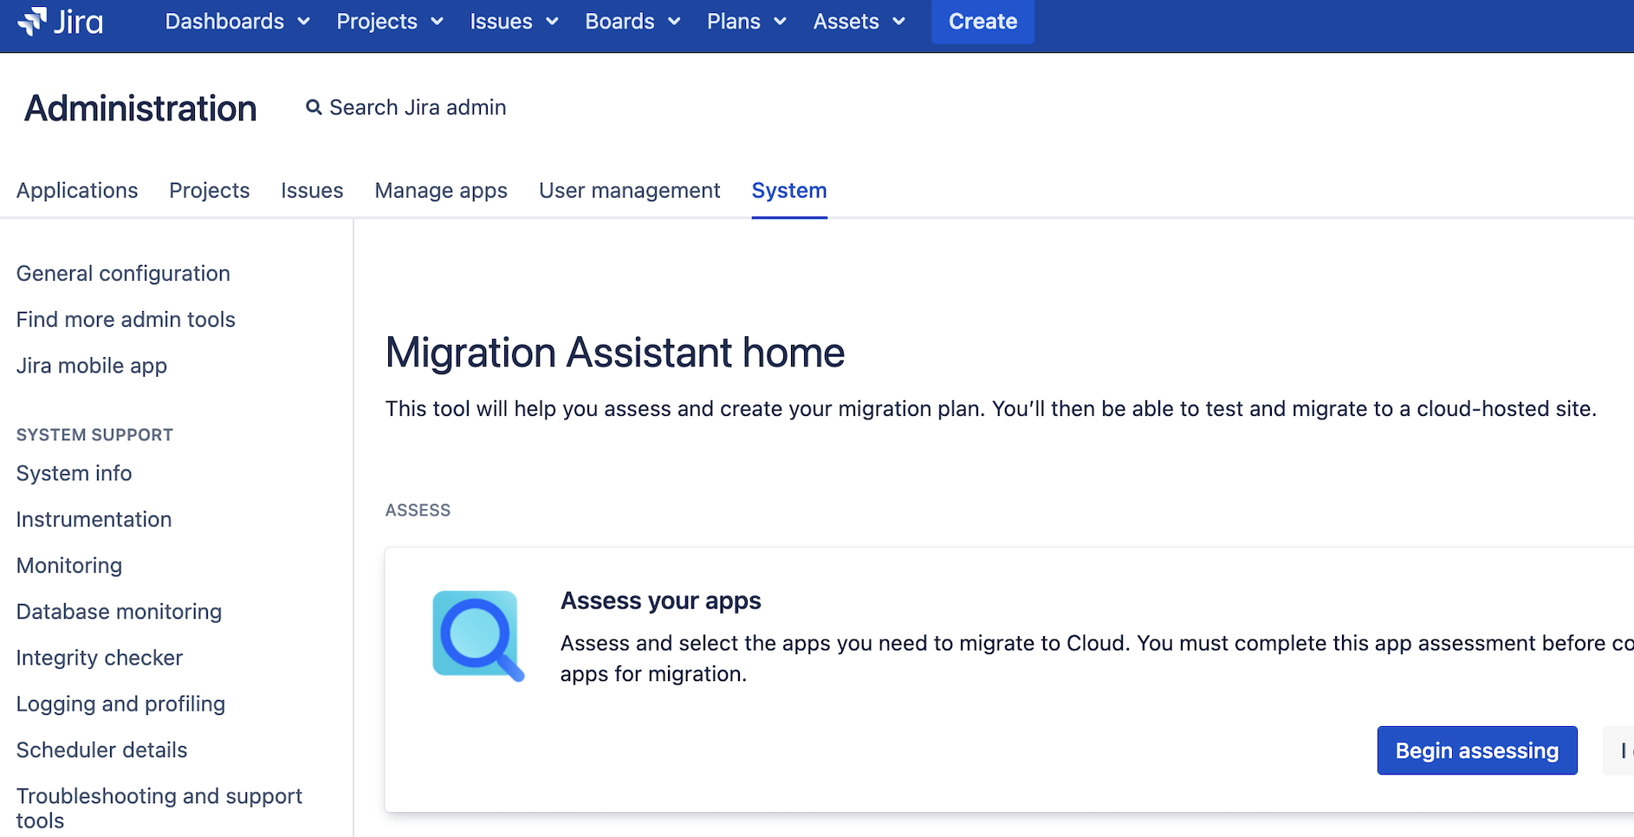The width and height of the screenshot is (1634, 837).
Task: Click the magnifying glass illustration in Assess your apps card
Action: (x=477, y=636)
